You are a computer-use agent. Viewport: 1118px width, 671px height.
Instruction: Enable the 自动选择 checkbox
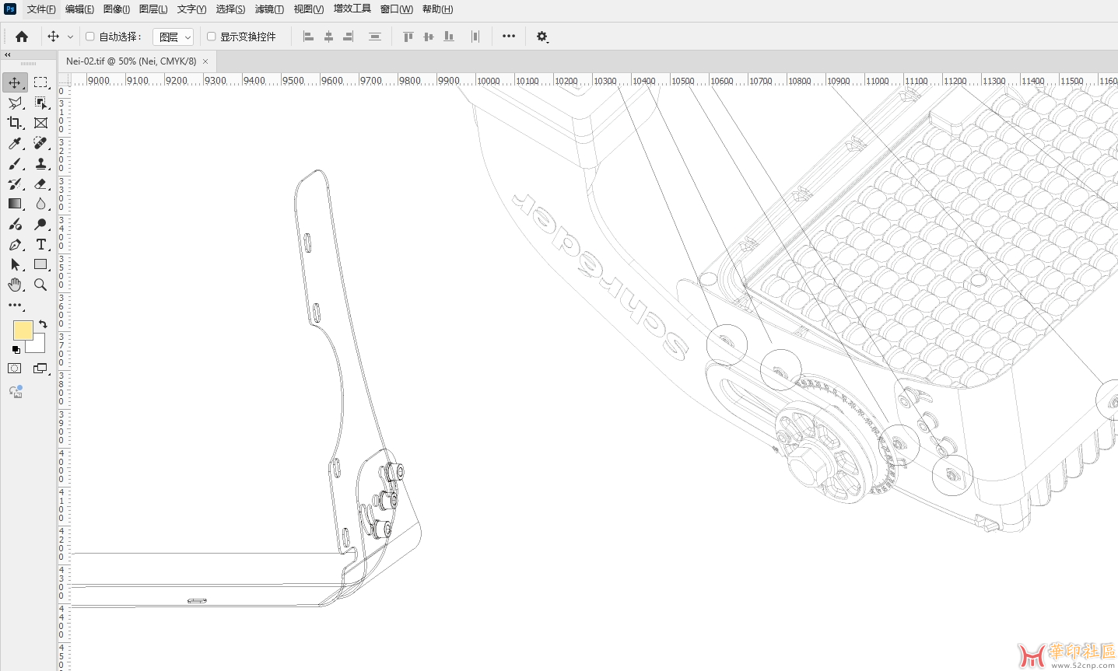(90, 37)
